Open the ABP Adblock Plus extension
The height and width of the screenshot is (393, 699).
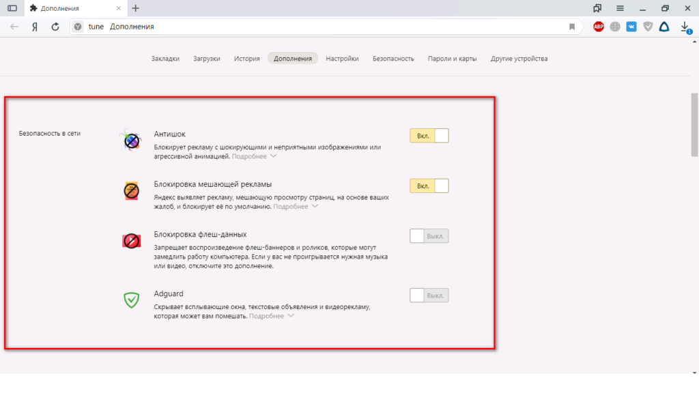point(599,27)
